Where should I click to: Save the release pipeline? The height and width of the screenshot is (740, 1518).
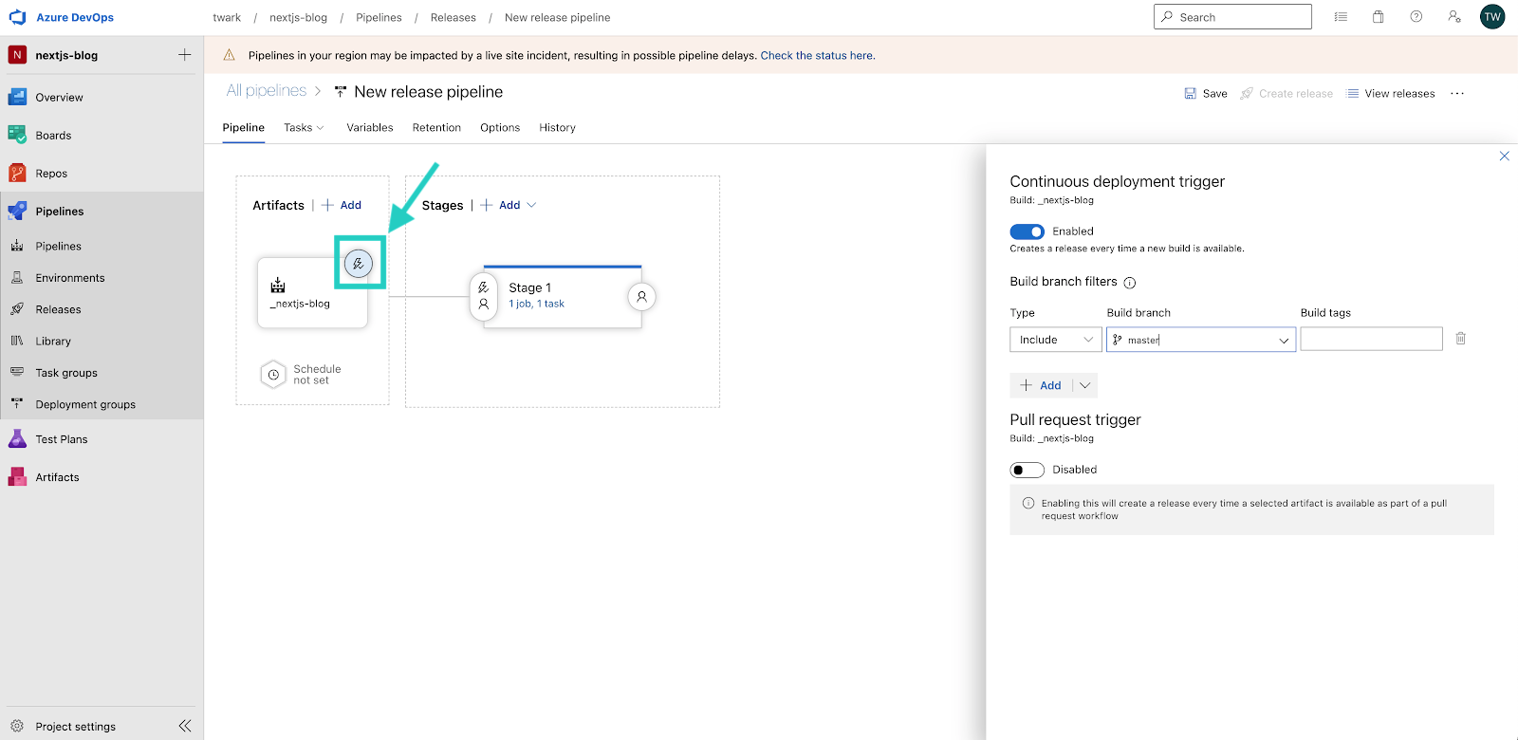click(1206, 93)
